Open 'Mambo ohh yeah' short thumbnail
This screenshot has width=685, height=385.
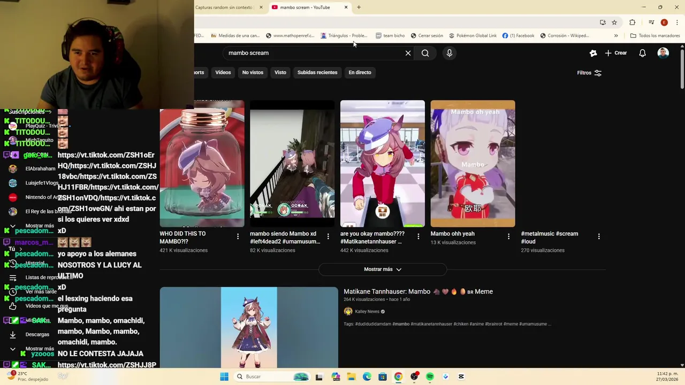(x=473, y=164)
